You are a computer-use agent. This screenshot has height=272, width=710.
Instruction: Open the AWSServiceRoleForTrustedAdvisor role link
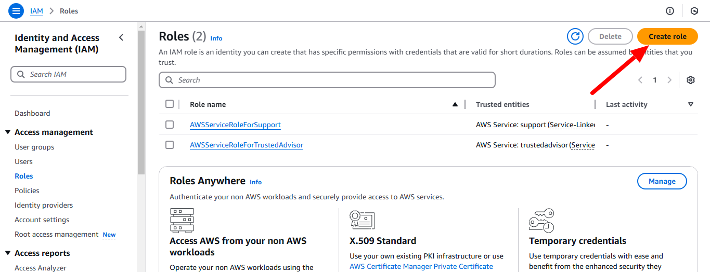tap(247, 145)
